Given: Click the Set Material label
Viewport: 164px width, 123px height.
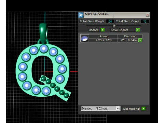Looking at the screenshot, I should click(x=132, y=109).
